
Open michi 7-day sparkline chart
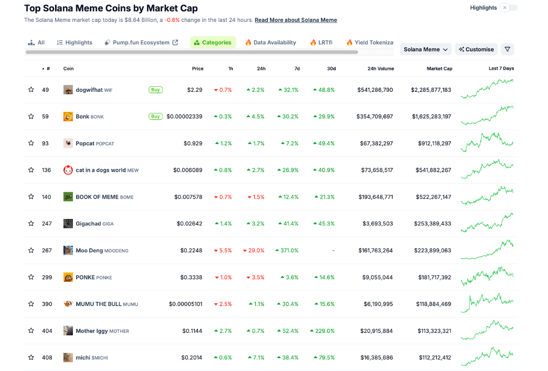(487, 356)
